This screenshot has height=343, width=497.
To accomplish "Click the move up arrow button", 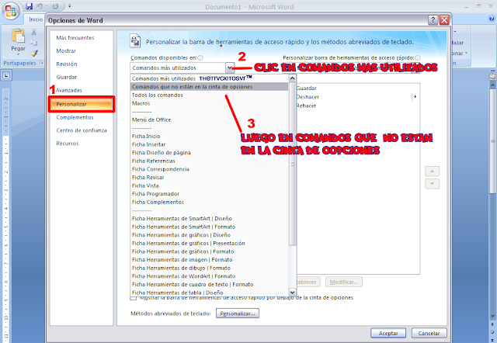I will pos(432,171).
